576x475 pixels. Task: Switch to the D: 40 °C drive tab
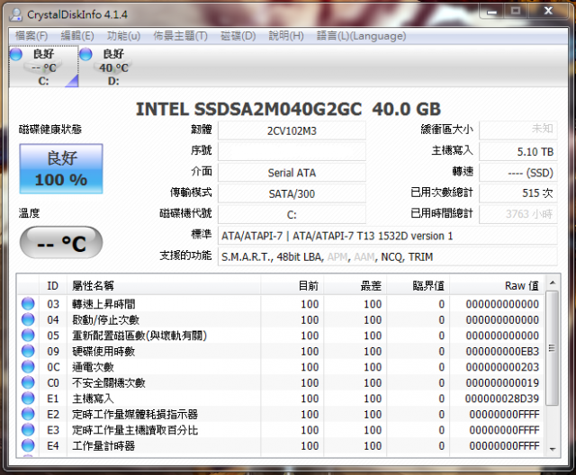click(114, 67)
